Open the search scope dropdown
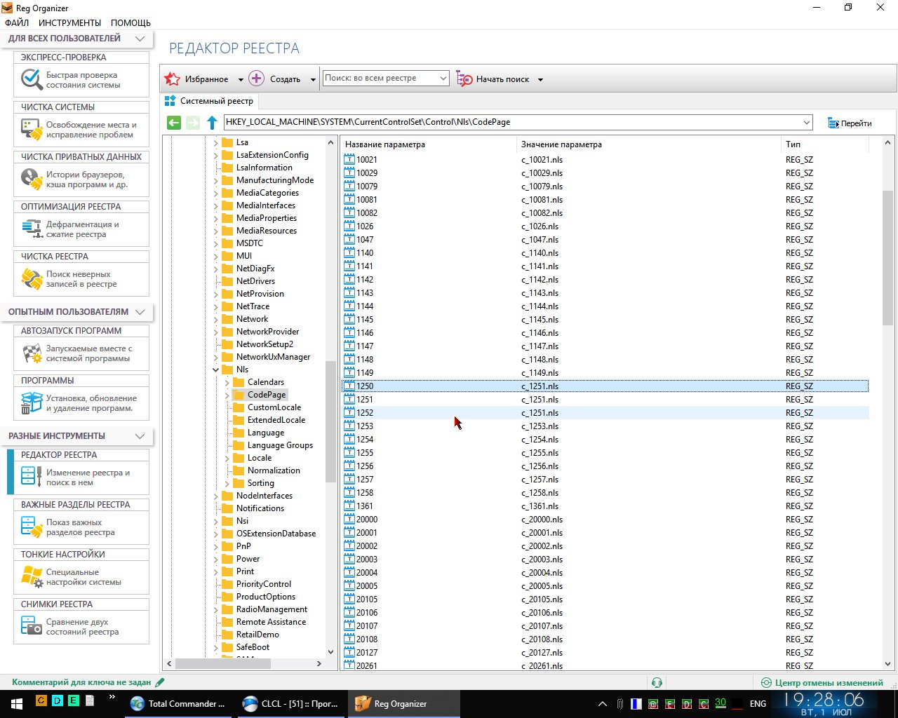The image size is (898, 718). pyautogui.click(x=443, y=79)
